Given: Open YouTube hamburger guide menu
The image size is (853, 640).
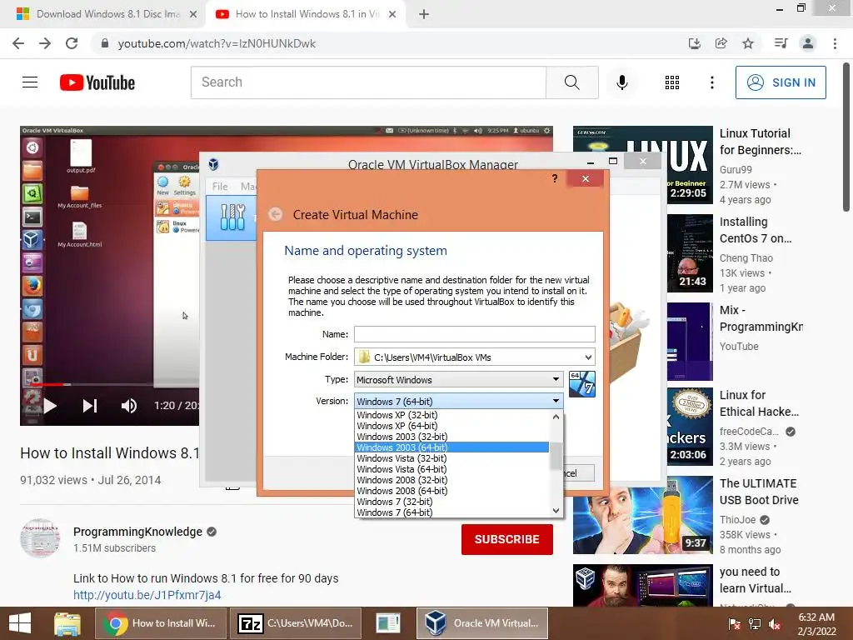Looking at the screenshot, I should click(x=30, y=82).
